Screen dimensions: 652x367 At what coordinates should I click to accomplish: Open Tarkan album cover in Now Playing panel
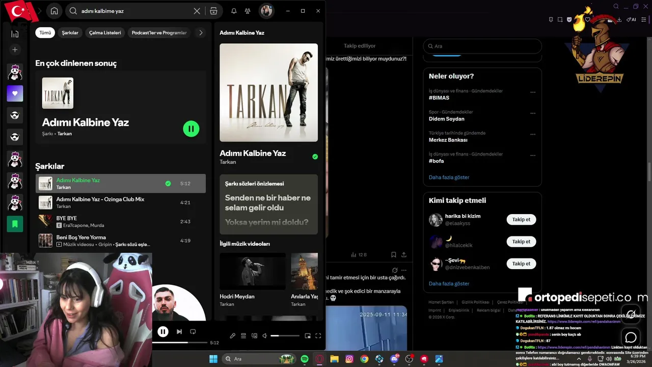(268, 92)
